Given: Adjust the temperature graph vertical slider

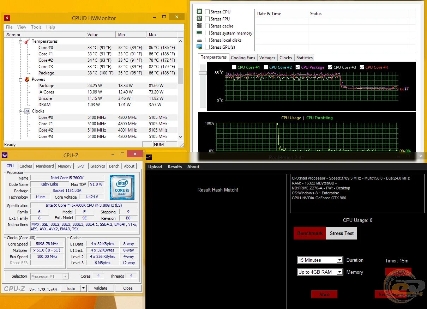Looking at the screenshot, I should [x=203, y=73].
